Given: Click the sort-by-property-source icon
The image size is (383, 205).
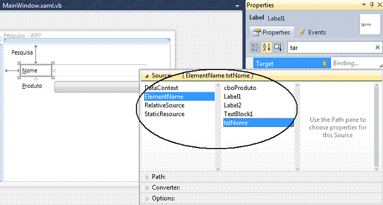Looking at the screenshot, I should pos(278,47).
